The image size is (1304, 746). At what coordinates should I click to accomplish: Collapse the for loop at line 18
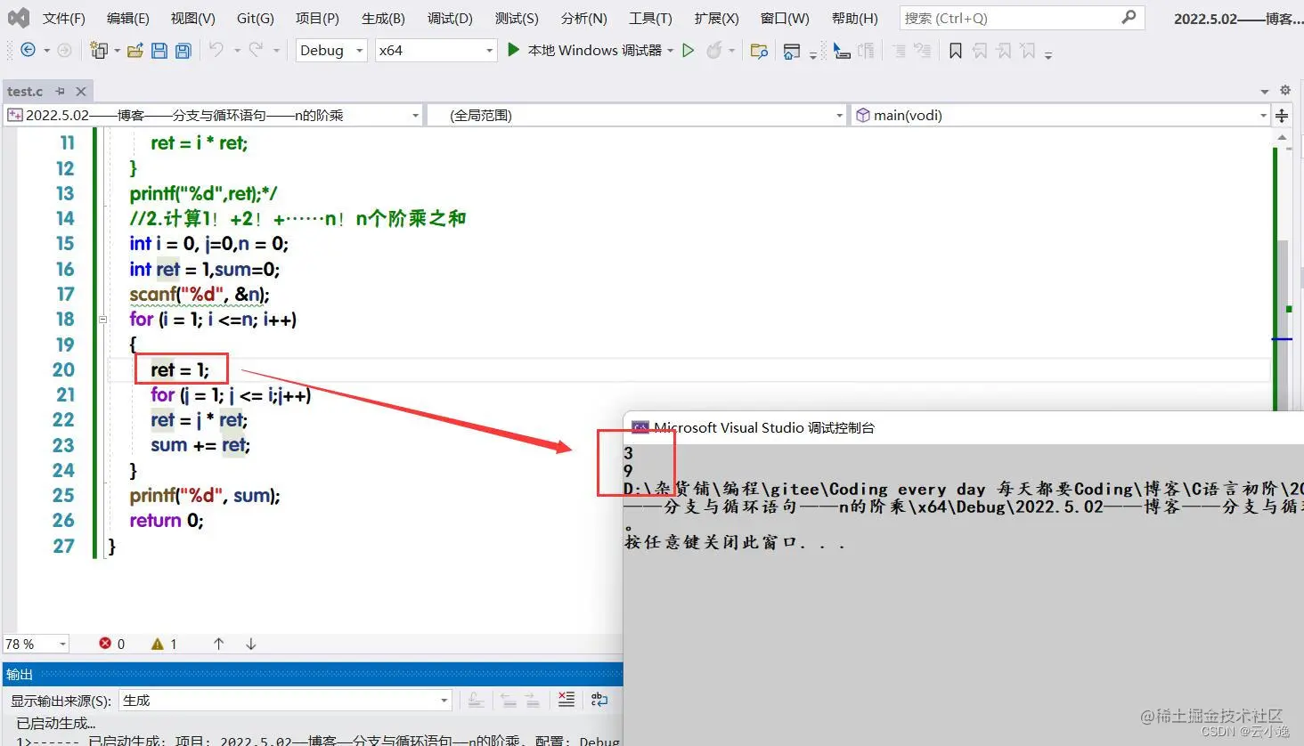pos(102,319)
